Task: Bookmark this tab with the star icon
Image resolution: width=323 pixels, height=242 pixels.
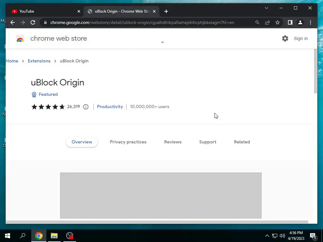Action: tap(278, 22)
